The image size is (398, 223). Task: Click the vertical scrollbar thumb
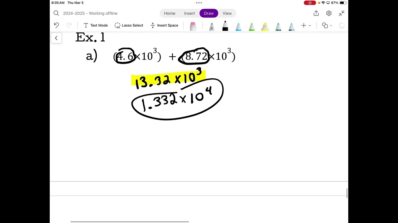347,193
